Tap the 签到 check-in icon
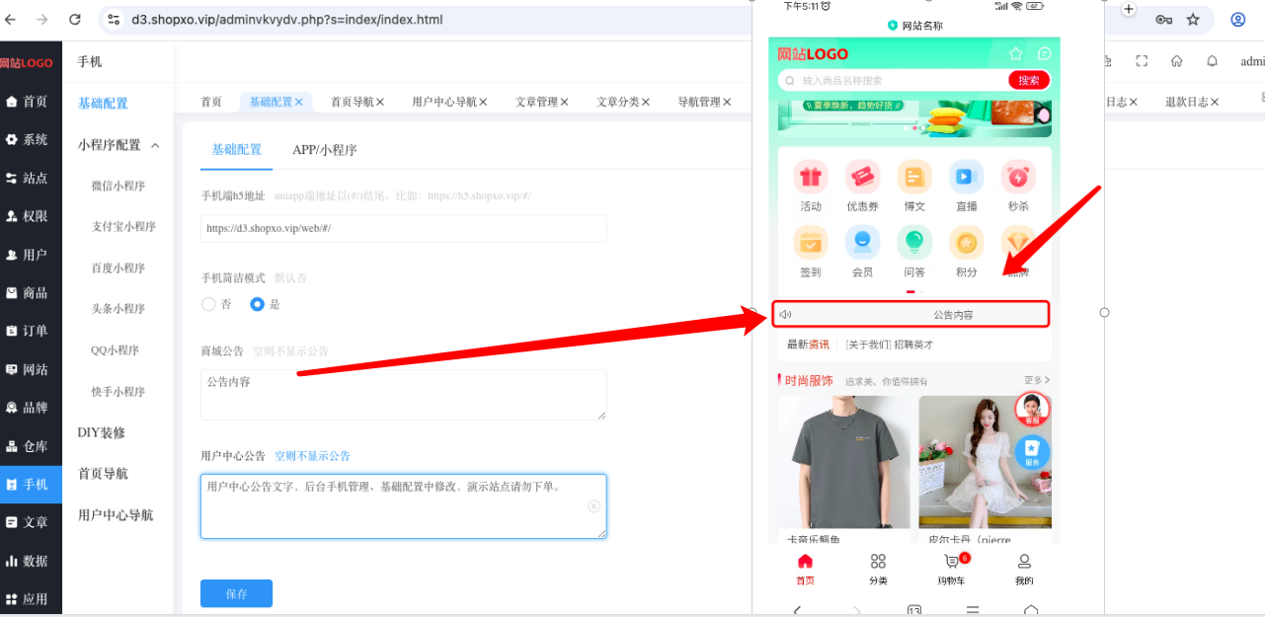The height and width of the screenshot is (617, 1265). coord(811,243)
